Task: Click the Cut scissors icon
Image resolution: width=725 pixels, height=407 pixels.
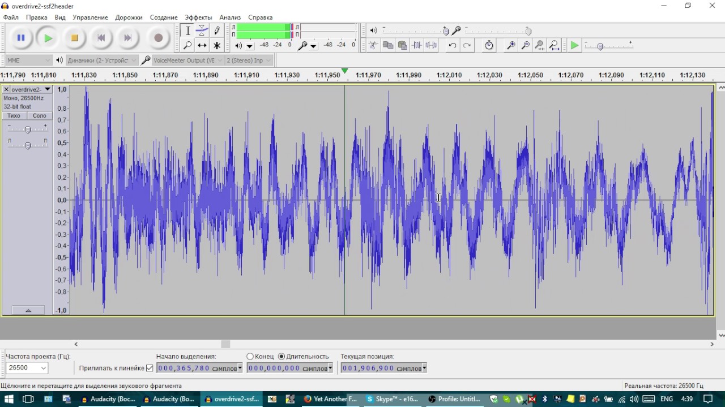Action: (373, 45)
